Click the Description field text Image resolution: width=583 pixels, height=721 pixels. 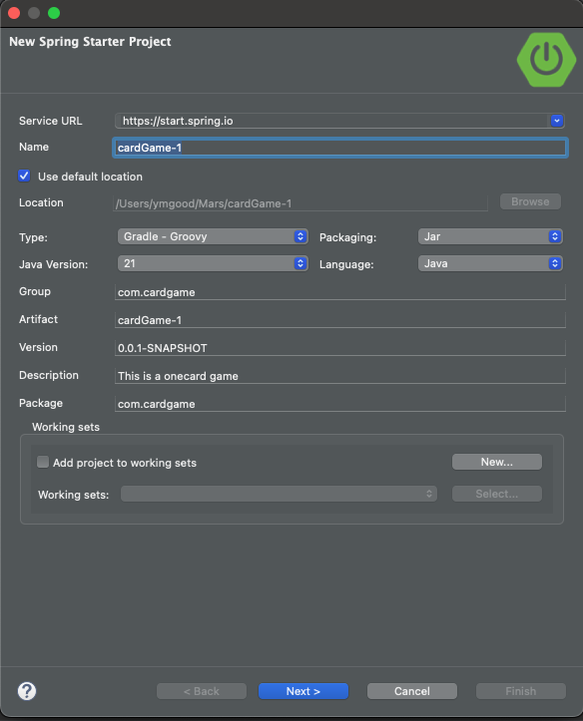(340, 376)
